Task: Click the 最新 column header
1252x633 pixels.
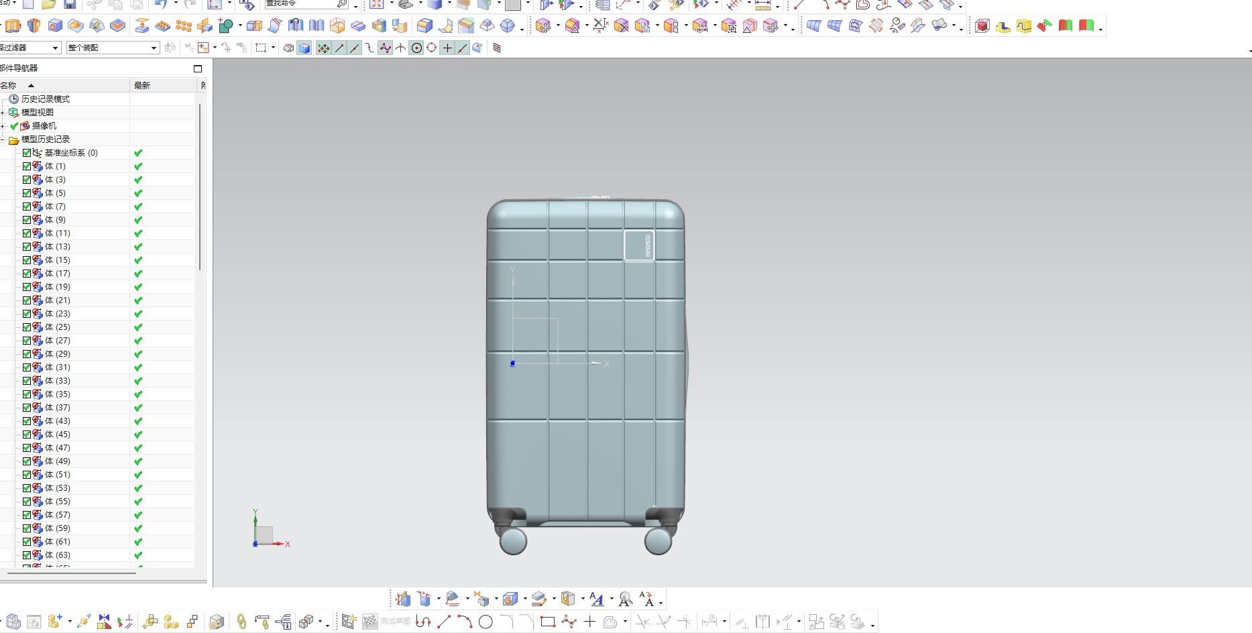Action: click(x=163, y=85)
